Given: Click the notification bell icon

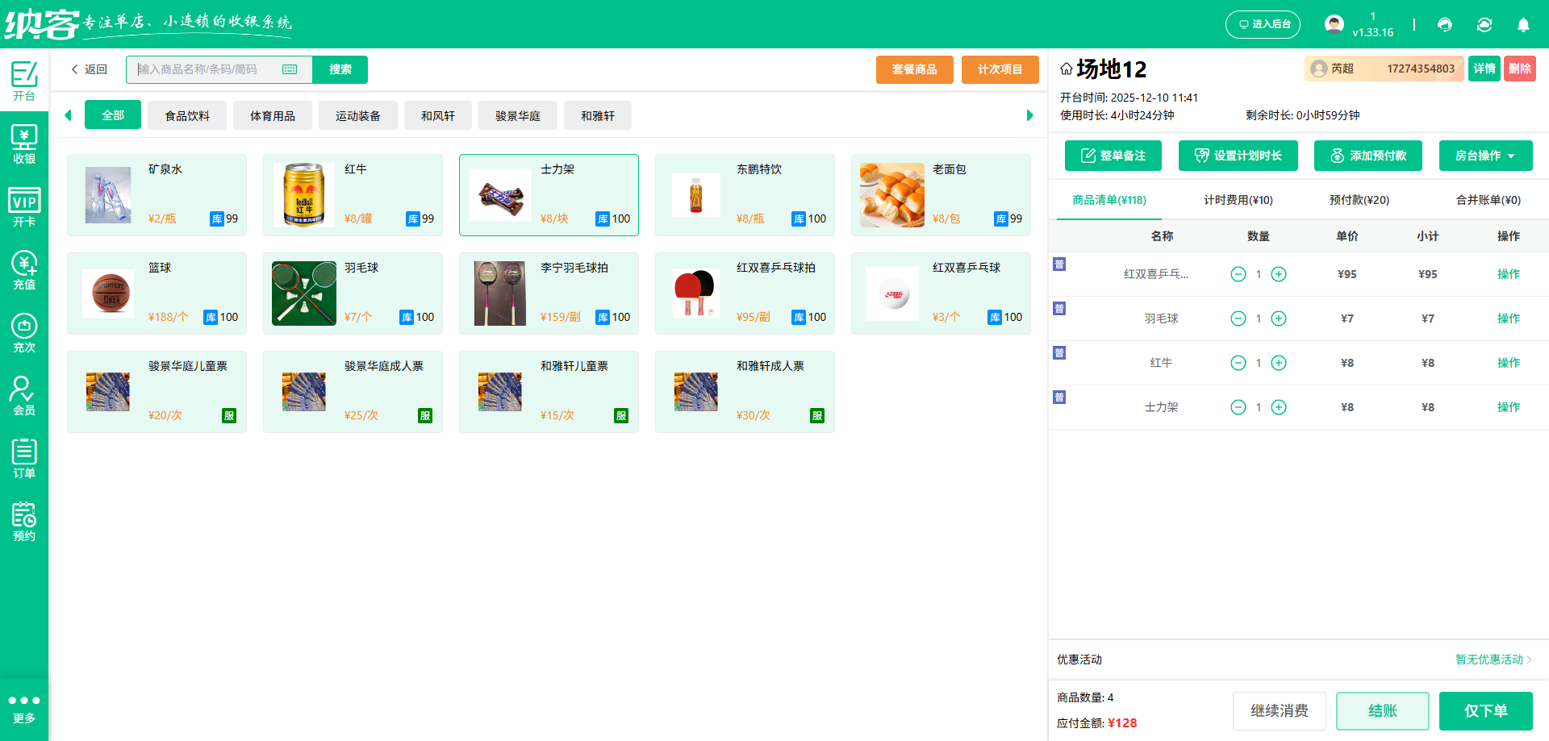Looking at the screenshot, I should coord(1523,25).
